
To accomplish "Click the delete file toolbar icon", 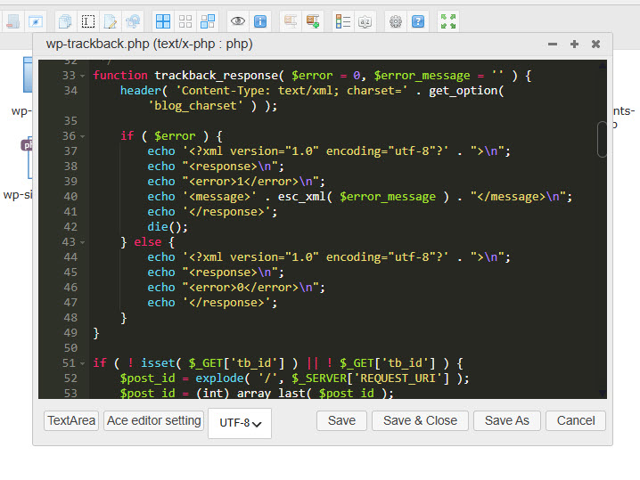I will [12, 21].
